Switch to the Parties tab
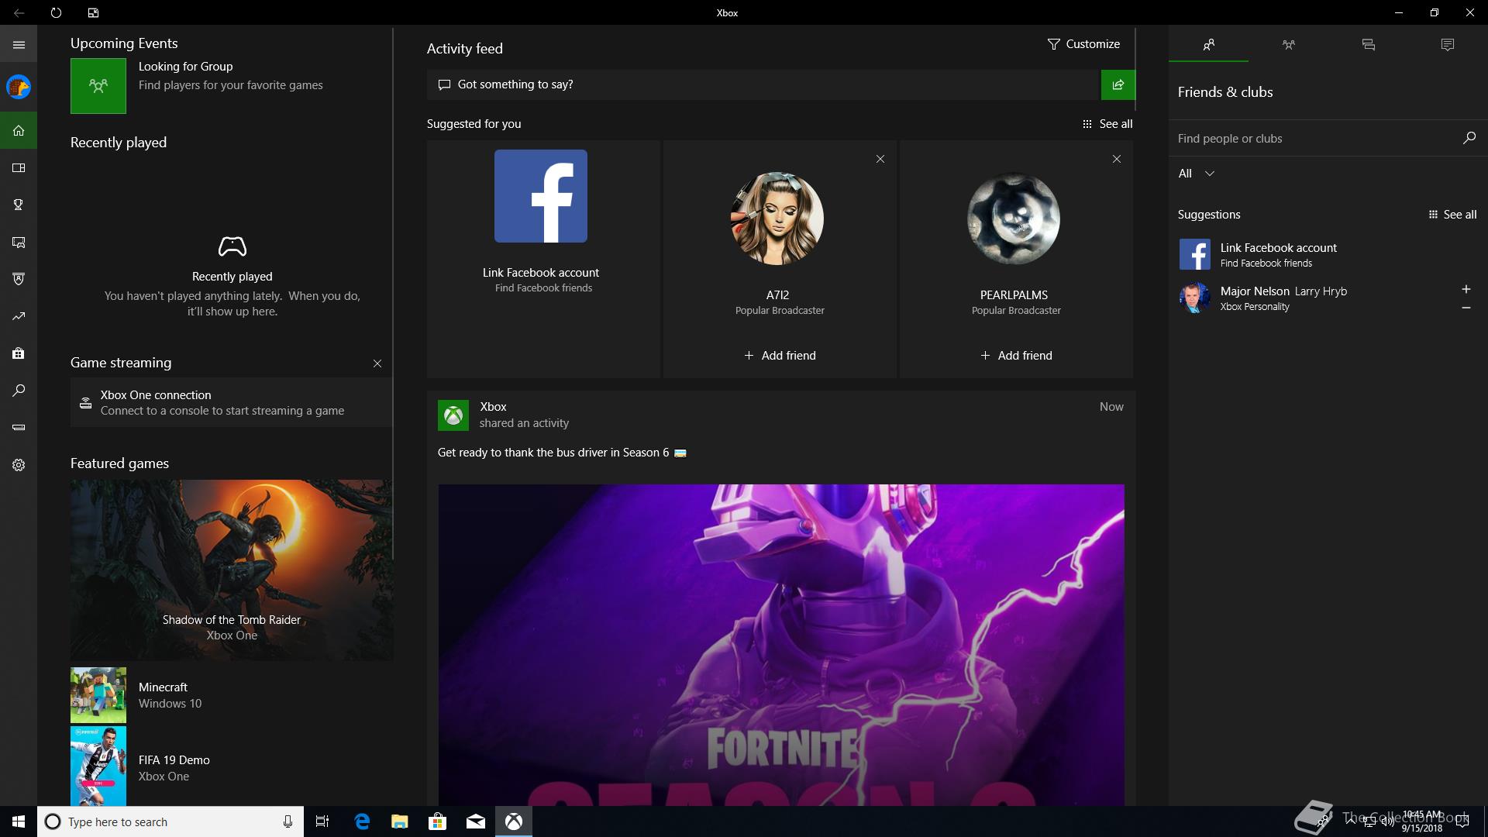This screenshot has width=1488, height=837. tap(1288, 45)
